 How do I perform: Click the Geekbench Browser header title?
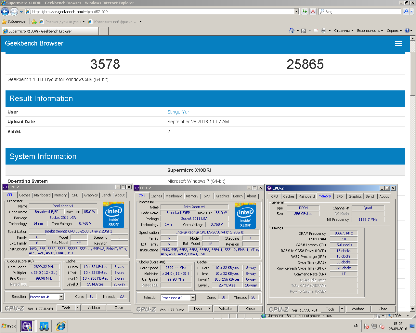[x=34, y=43]
